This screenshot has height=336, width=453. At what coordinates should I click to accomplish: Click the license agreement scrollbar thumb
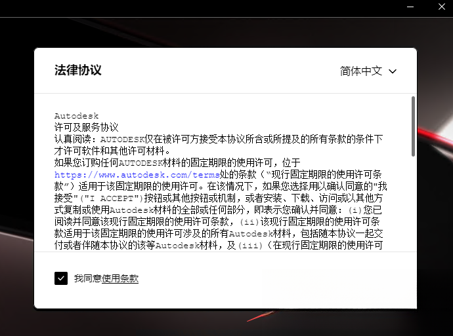[413, 126]
